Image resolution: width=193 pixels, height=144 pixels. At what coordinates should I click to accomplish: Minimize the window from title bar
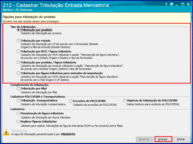click(x=177, y=5)
